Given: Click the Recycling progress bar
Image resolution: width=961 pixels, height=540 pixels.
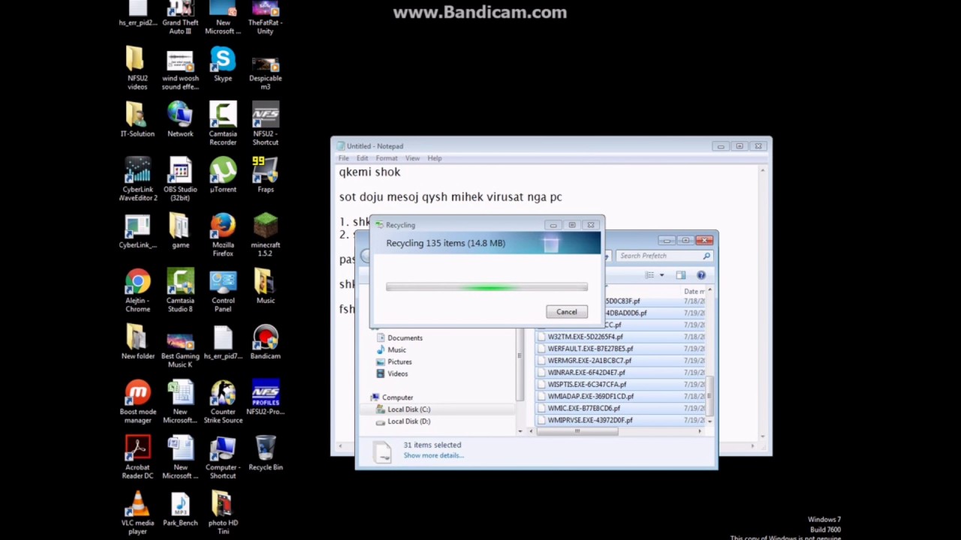Looking at the screenshot, I should pyautogui.click(x=487, y=287).
